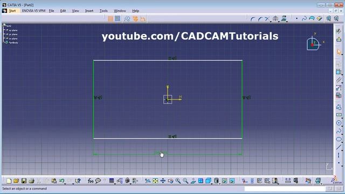Select the Rectangle tool
The height and width of the screenshot is (194, 345).
coord(339,115)
